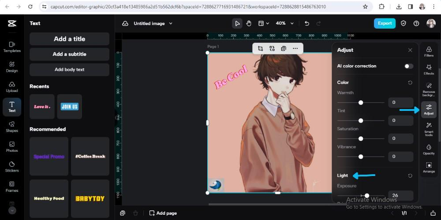Click the shield privacy icon
Image resolution: width=441 pixels, height=220 pixels.
click(404, 24)
